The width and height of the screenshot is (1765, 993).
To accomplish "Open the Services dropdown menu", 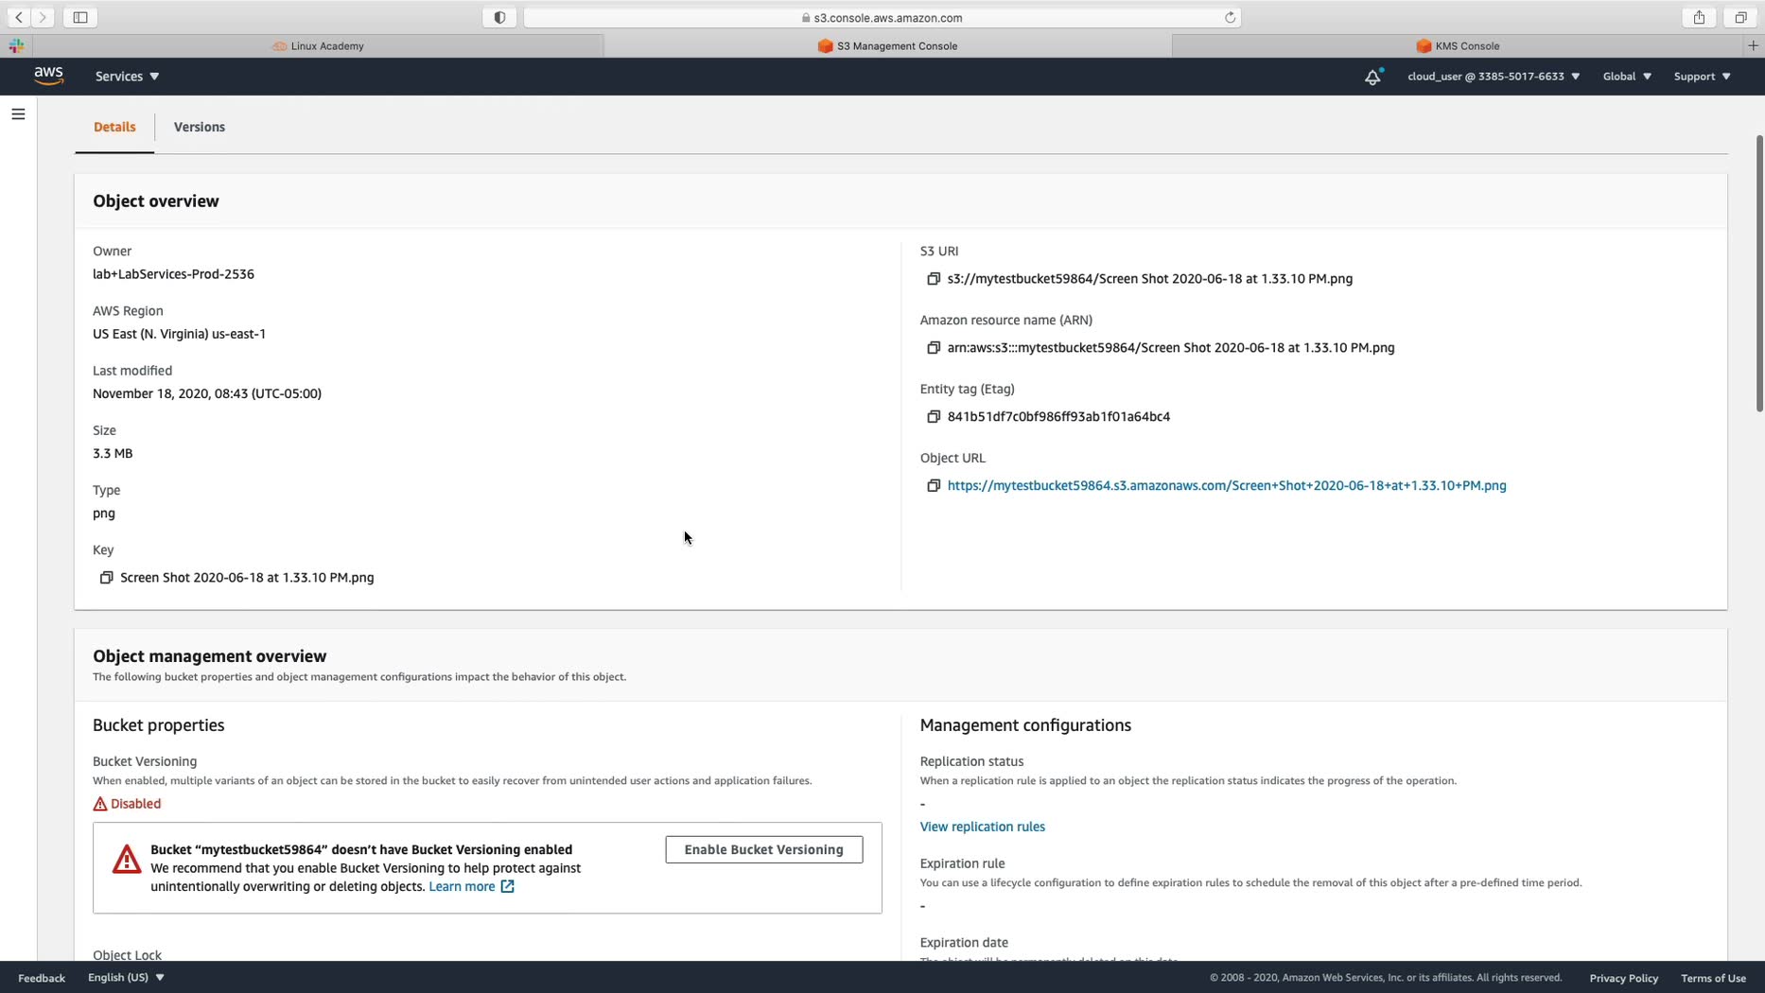I will pos(127,77).
